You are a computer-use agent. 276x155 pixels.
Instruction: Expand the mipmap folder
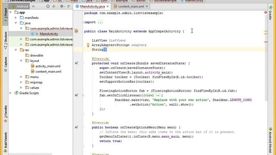[x=21, y=82]
